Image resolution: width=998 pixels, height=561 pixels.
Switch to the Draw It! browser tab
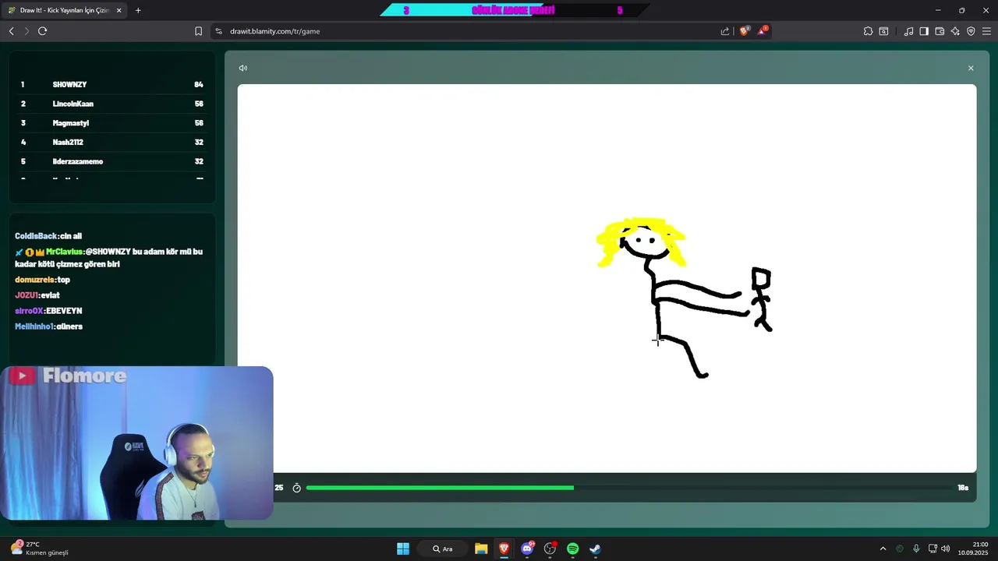click(64, 10)
